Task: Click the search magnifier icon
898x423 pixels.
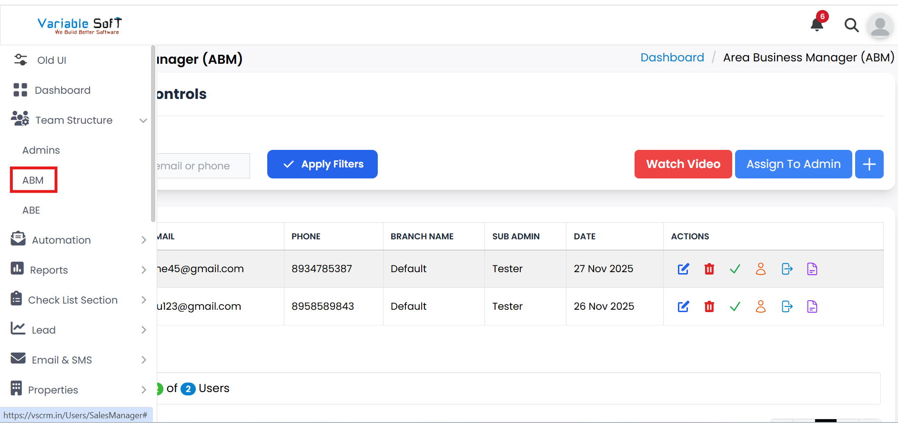Action: [x=851, y=25]
